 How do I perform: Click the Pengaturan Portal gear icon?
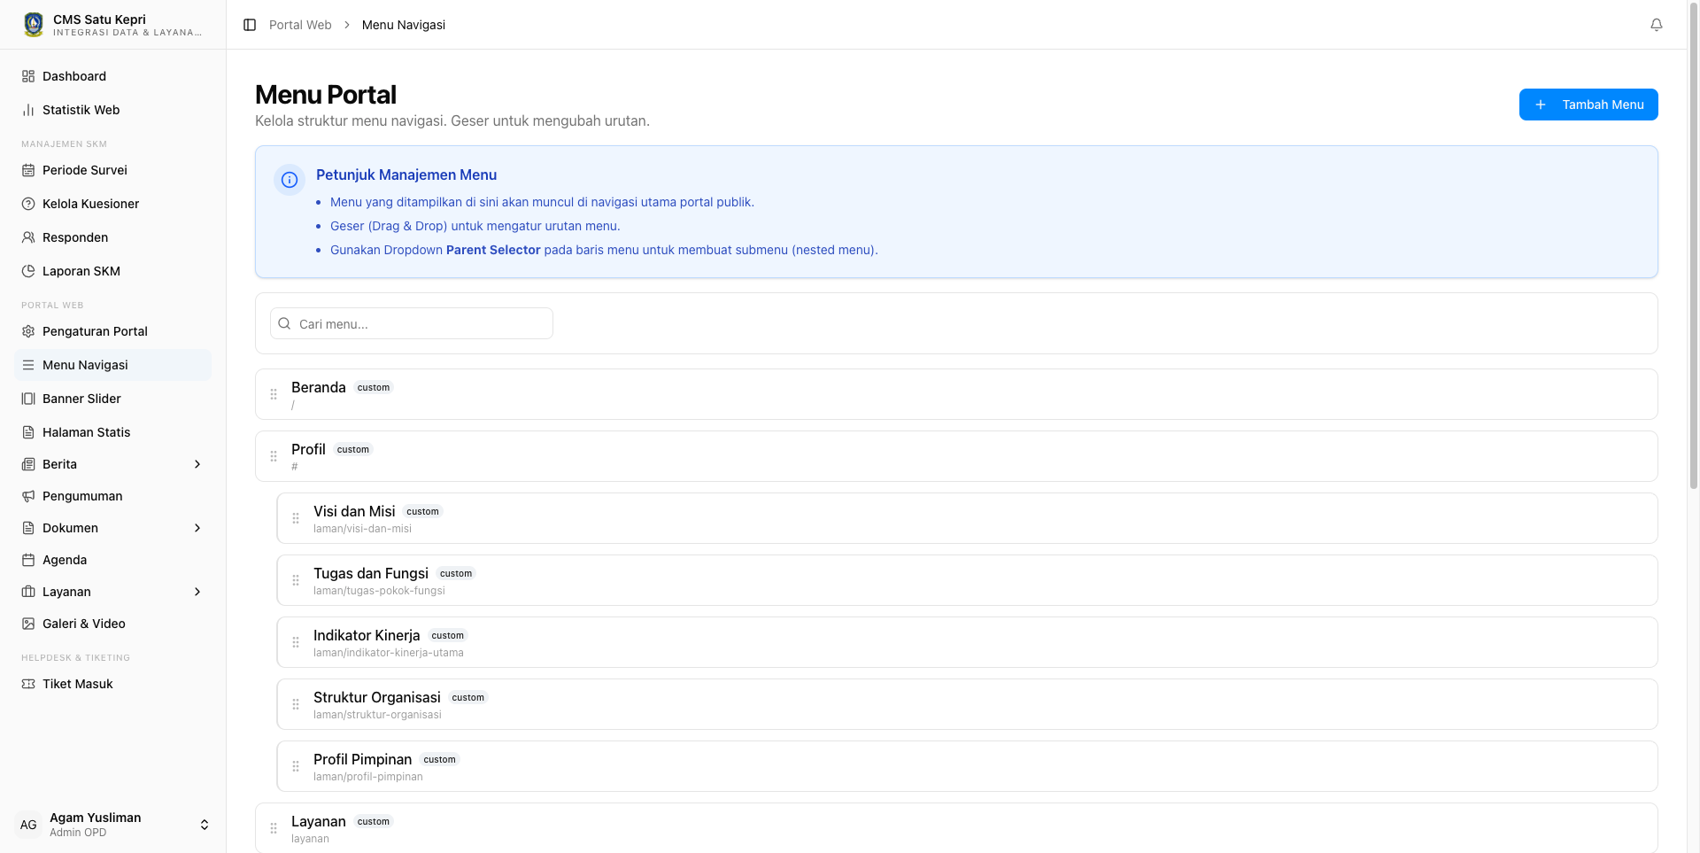tap(28, 331)
